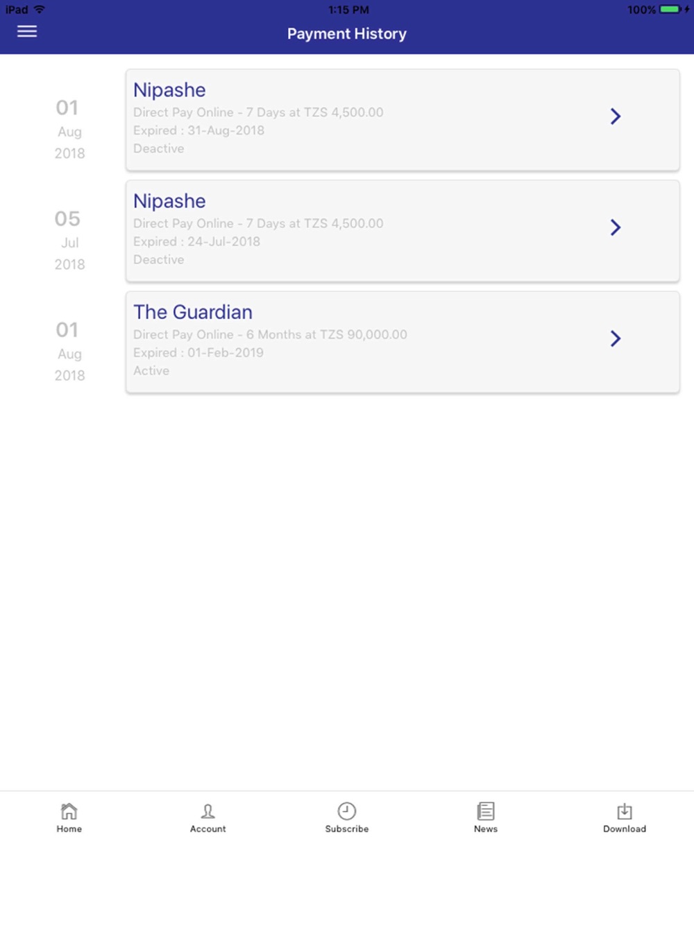This screenshot has width=694, height=925.
Task: Expand the Nipashe 24-Jul-2018 payment chevron
Action: click(615, 227)
